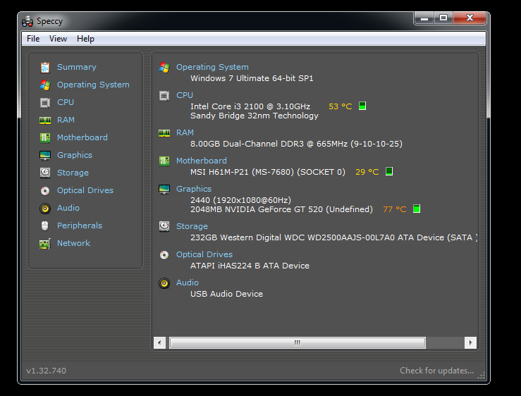Screen dimensions: 521x396
Task: Select Network label in the sidebar
Action: pos(73,243)
